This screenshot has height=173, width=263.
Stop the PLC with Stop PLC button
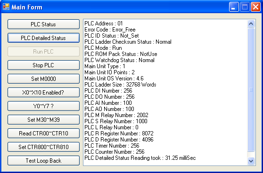pyautogui.click(x=43, y=65)
